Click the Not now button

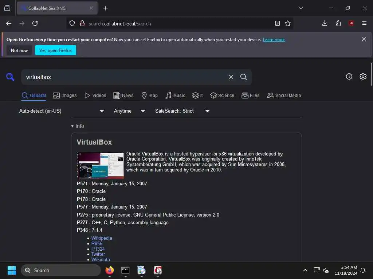tap(19, 50)
